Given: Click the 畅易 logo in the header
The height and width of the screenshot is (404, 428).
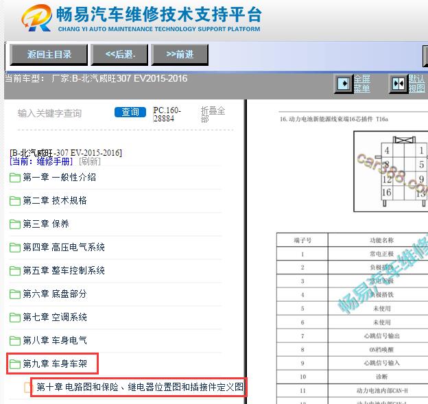Looking at the screenshot, I should tap(37, 17).
